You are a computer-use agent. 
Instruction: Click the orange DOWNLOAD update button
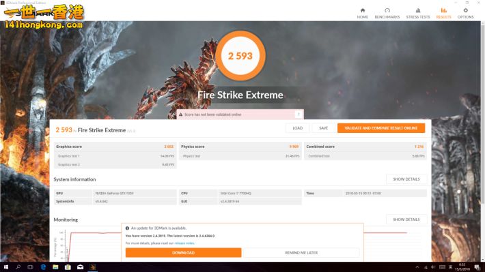tap(184, 252)
